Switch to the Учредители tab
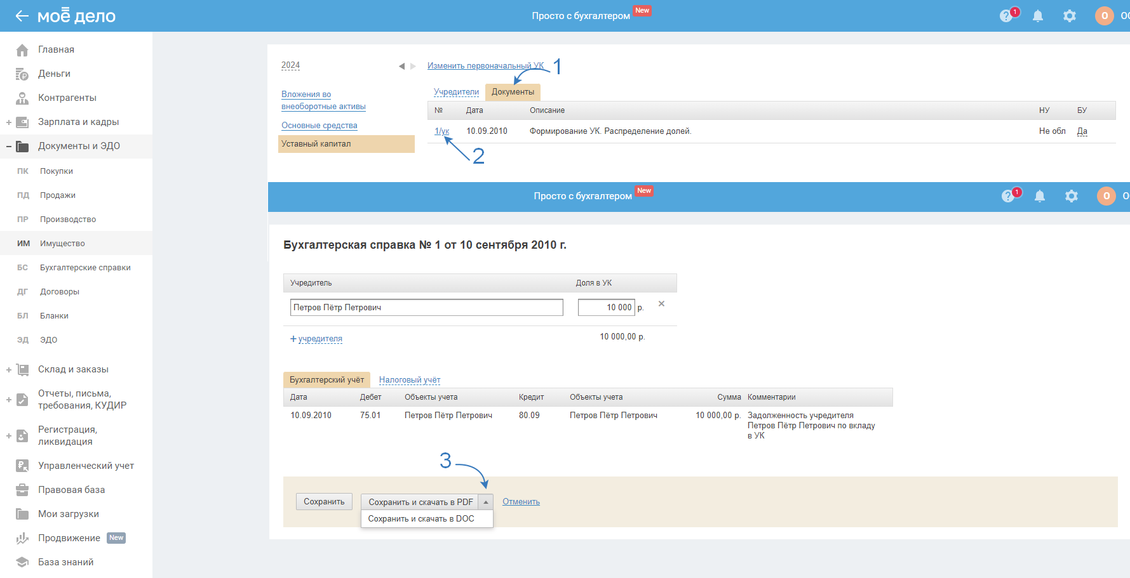The width and height of the screenshot is (1130, 578). click(456, 92)
